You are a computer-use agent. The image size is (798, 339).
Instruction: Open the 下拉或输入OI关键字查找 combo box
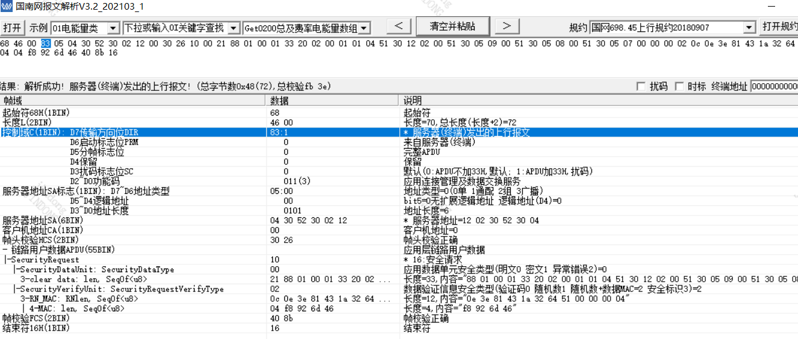pyautogui.click(x=234, y=28)
